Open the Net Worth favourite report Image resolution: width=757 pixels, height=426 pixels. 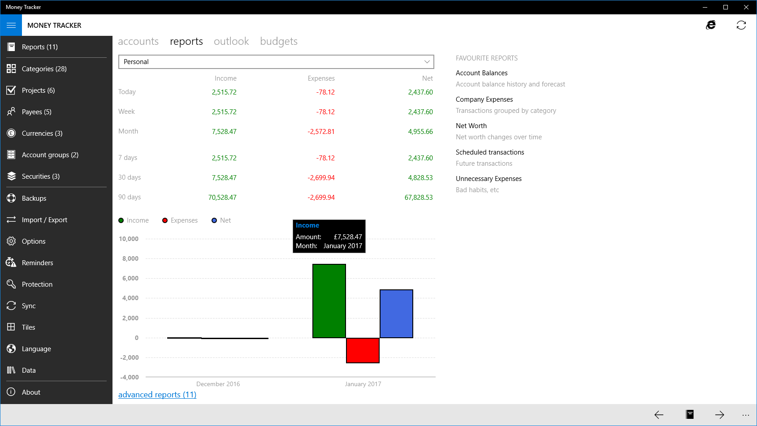pyautogui.click(x=471, y=126)
